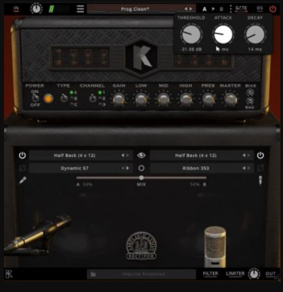
Task: Go to the next preset arrow
Action: tap(191, 9)
